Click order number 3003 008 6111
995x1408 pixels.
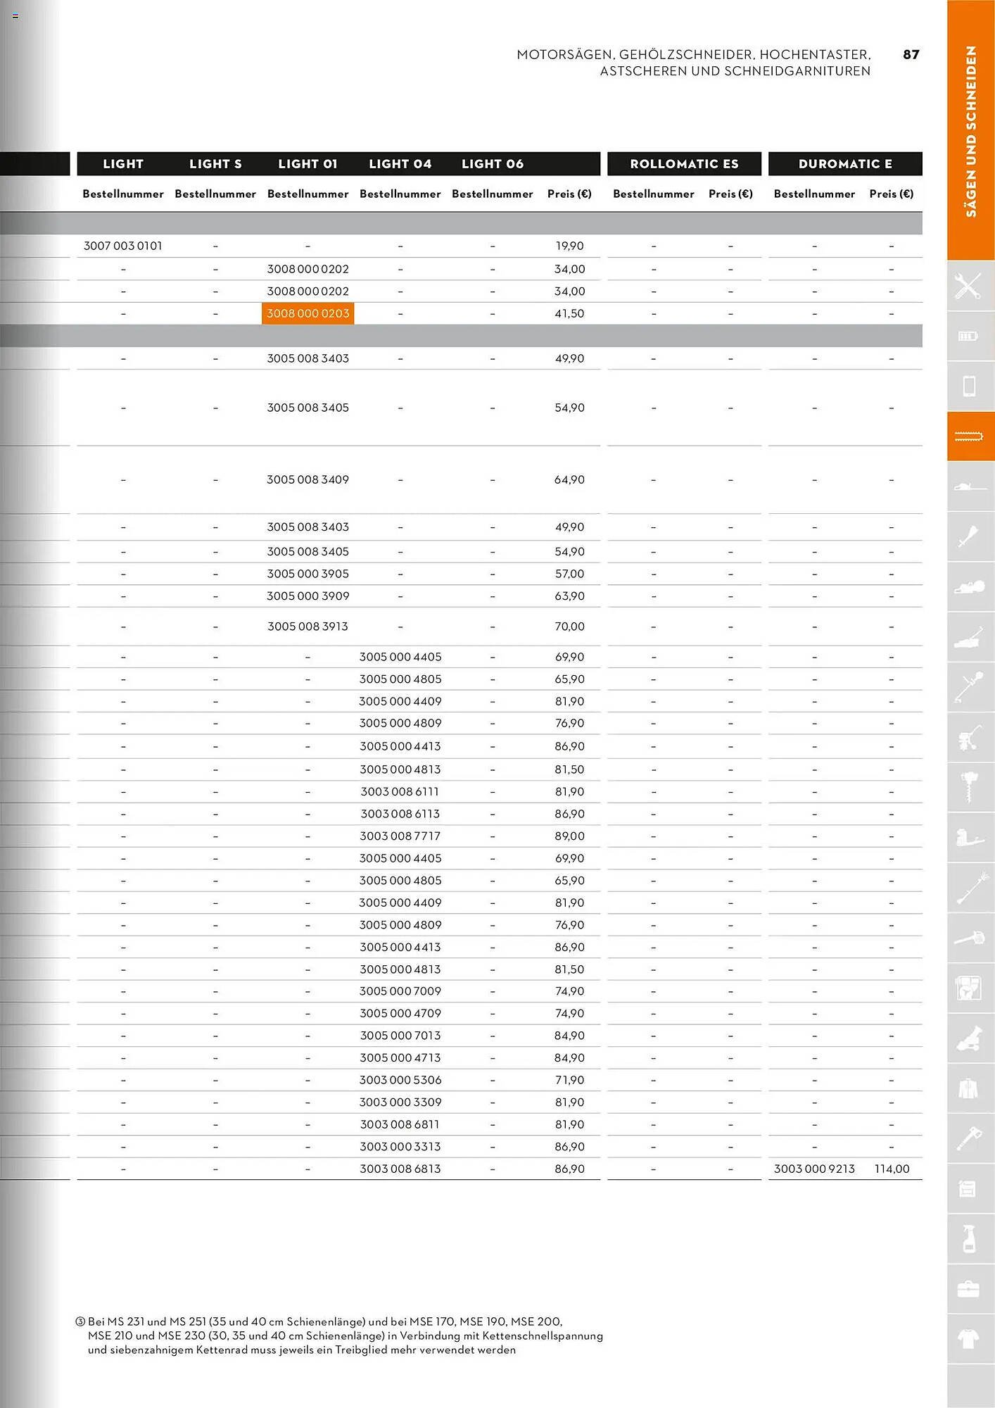tap(400, 792)
